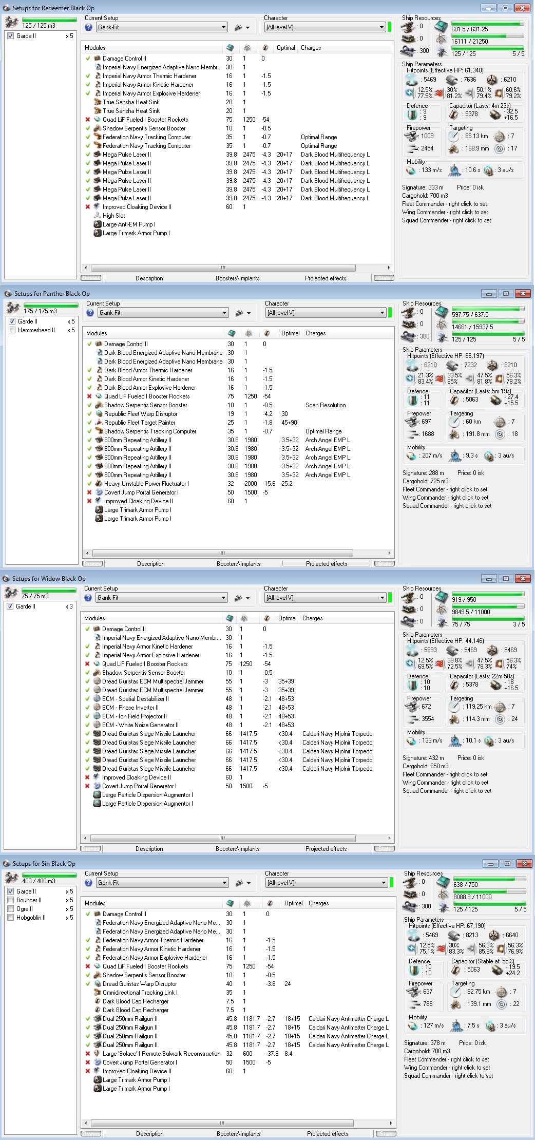The width and height of the screenshot is (535, 1140).
Task: Click drone bay icon in Redeemer window
Action: pos(11,22)
